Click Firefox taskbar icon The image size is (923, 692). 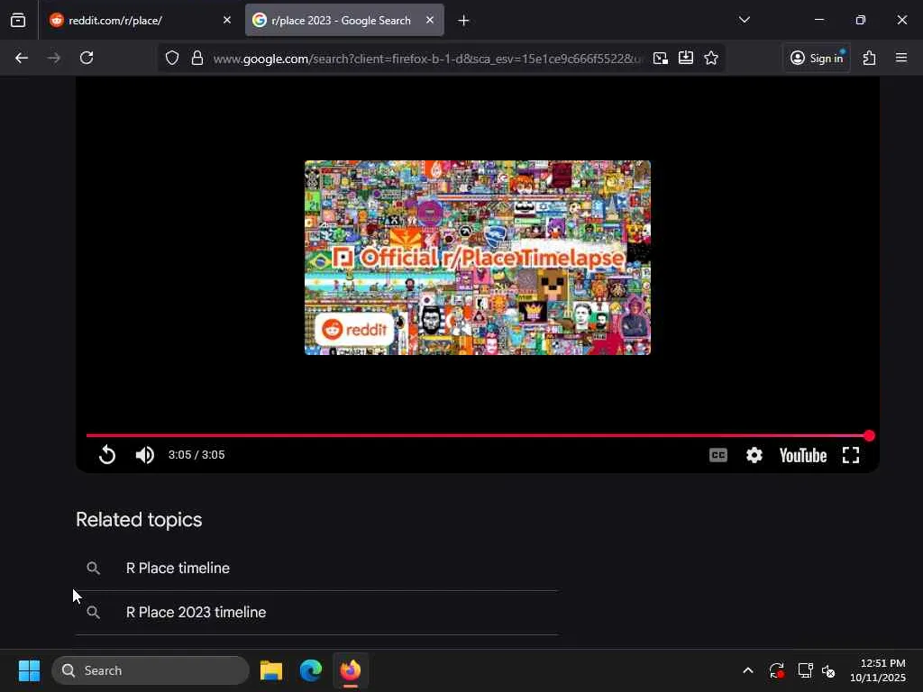[351, 670]
